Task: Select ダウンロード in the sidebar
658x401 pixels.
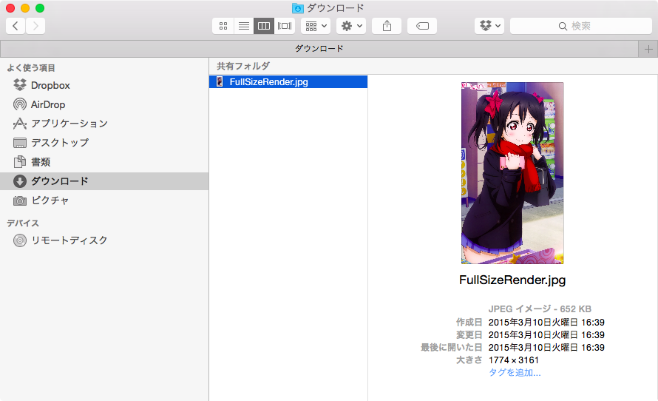Action: coord(104,181)
